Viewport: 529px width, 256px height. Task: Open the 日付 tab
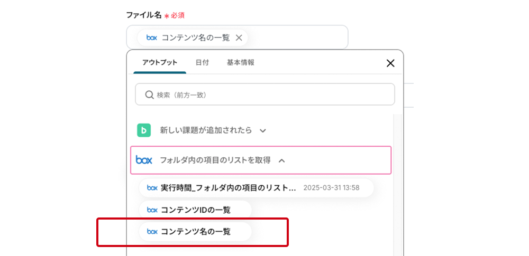tap(202, 62)
